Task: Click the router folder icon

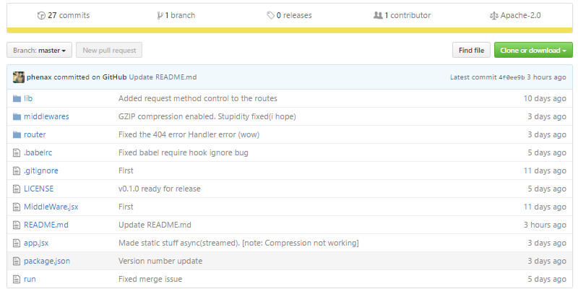Action: (x=17, y=134)
